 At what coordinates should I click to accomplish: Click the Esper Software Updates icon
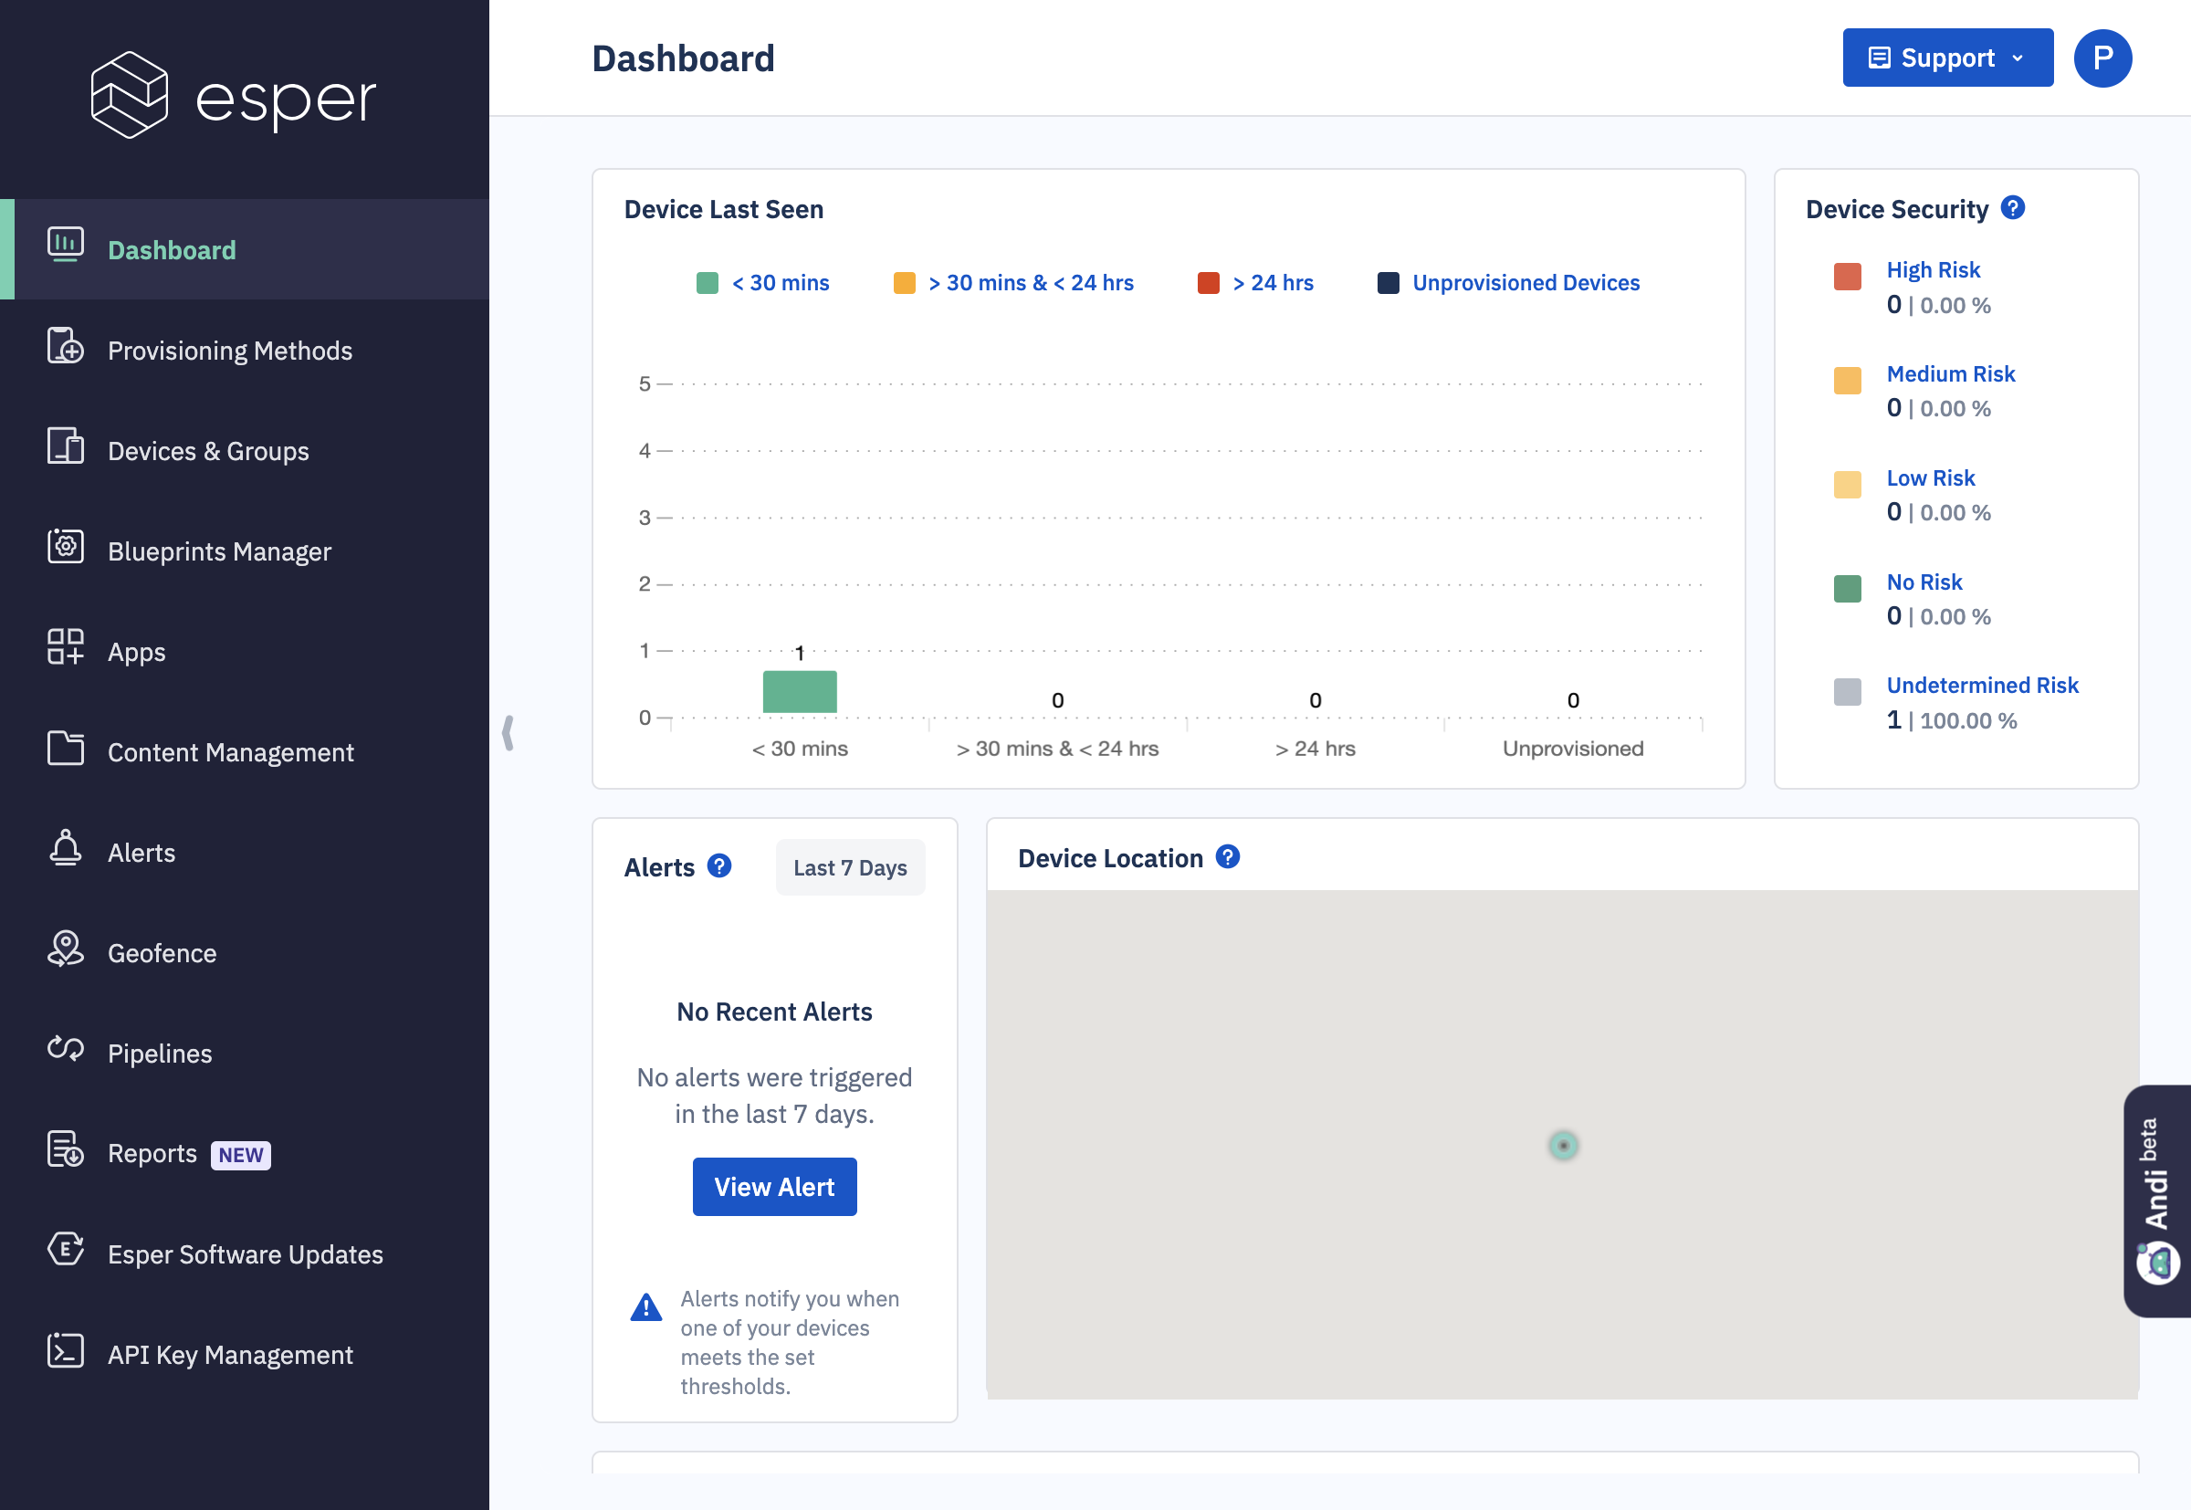[66, 1250]
